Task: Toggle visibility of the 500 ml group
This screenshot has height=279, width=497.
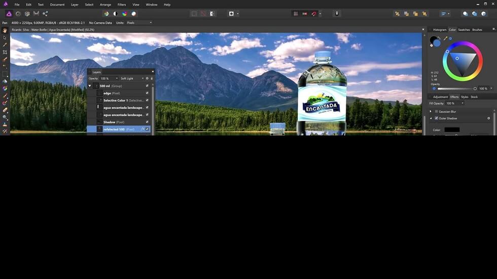Action: coord(147,86)
